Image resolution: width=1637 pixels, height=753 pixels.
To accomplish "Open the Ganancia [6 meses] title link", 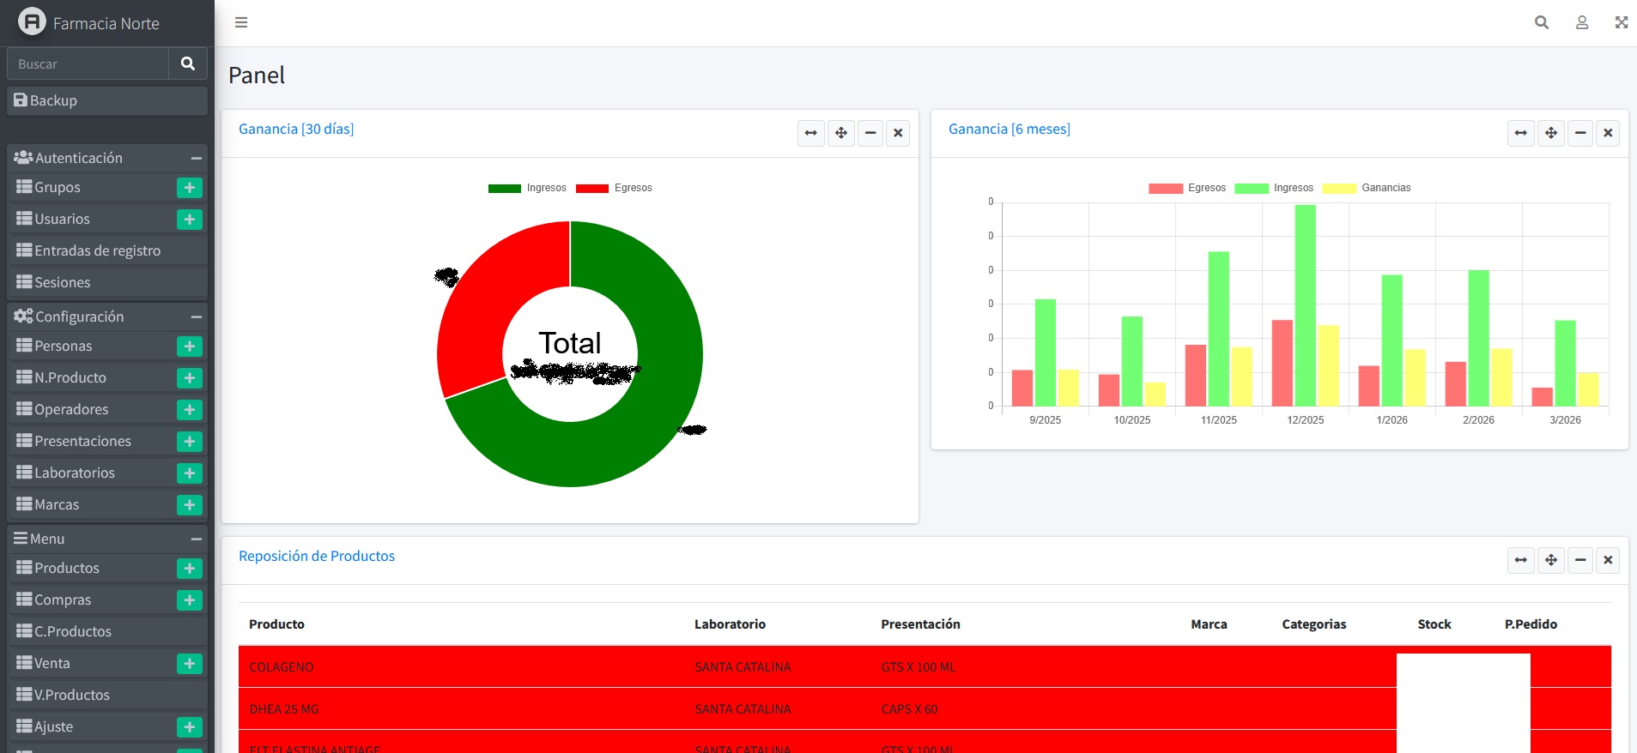I will click(1009, 130).
